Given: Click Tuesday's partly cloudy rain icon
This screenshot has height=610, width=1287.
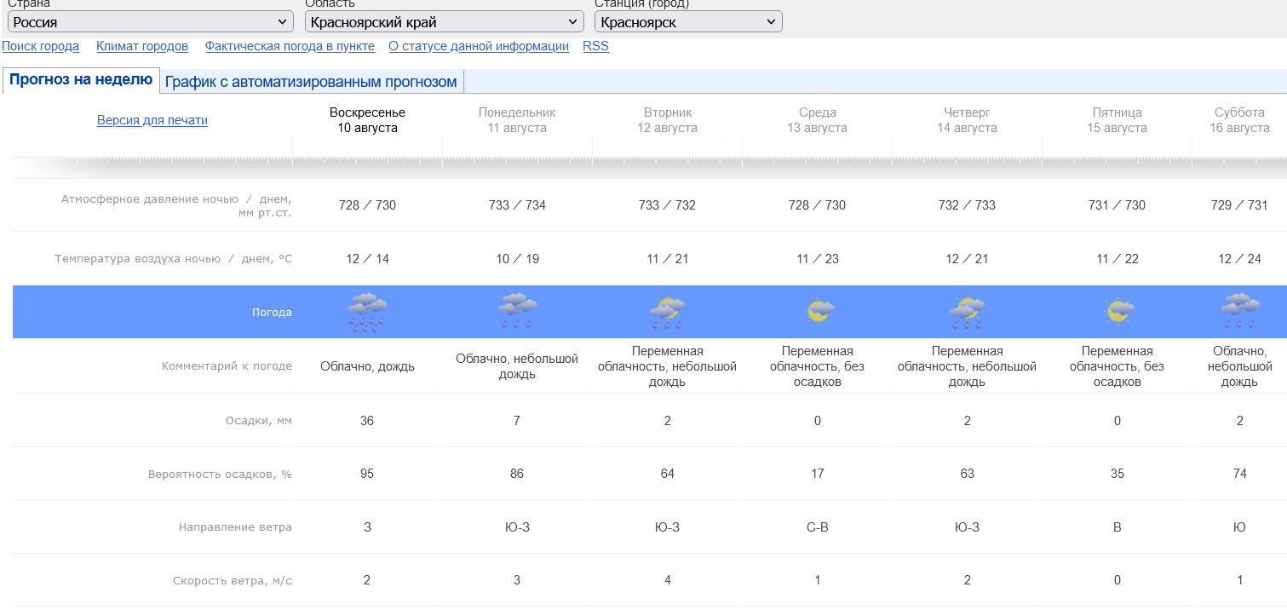Looking at the screenshot, I should [x=667, y=312].
